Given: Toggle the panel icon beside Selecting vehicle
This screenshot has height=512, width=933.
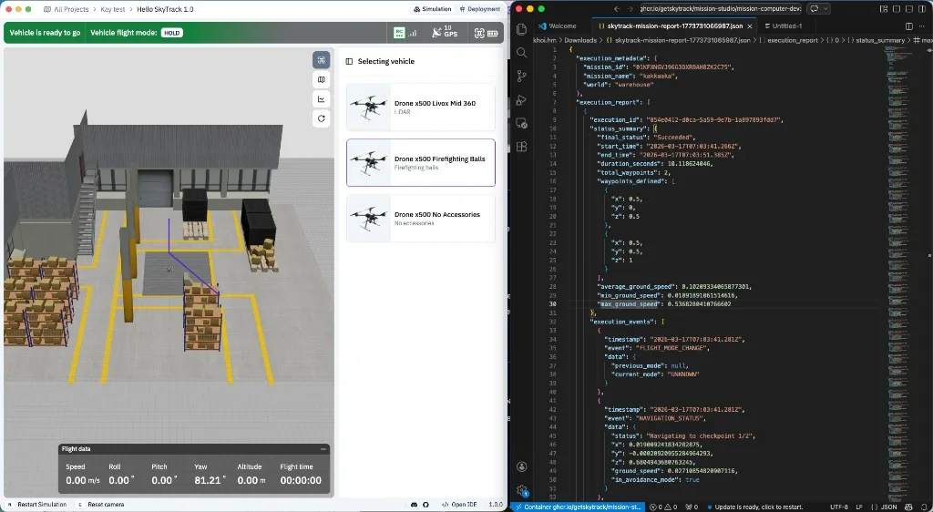Looking at the screenshot, I should point(349,61).
